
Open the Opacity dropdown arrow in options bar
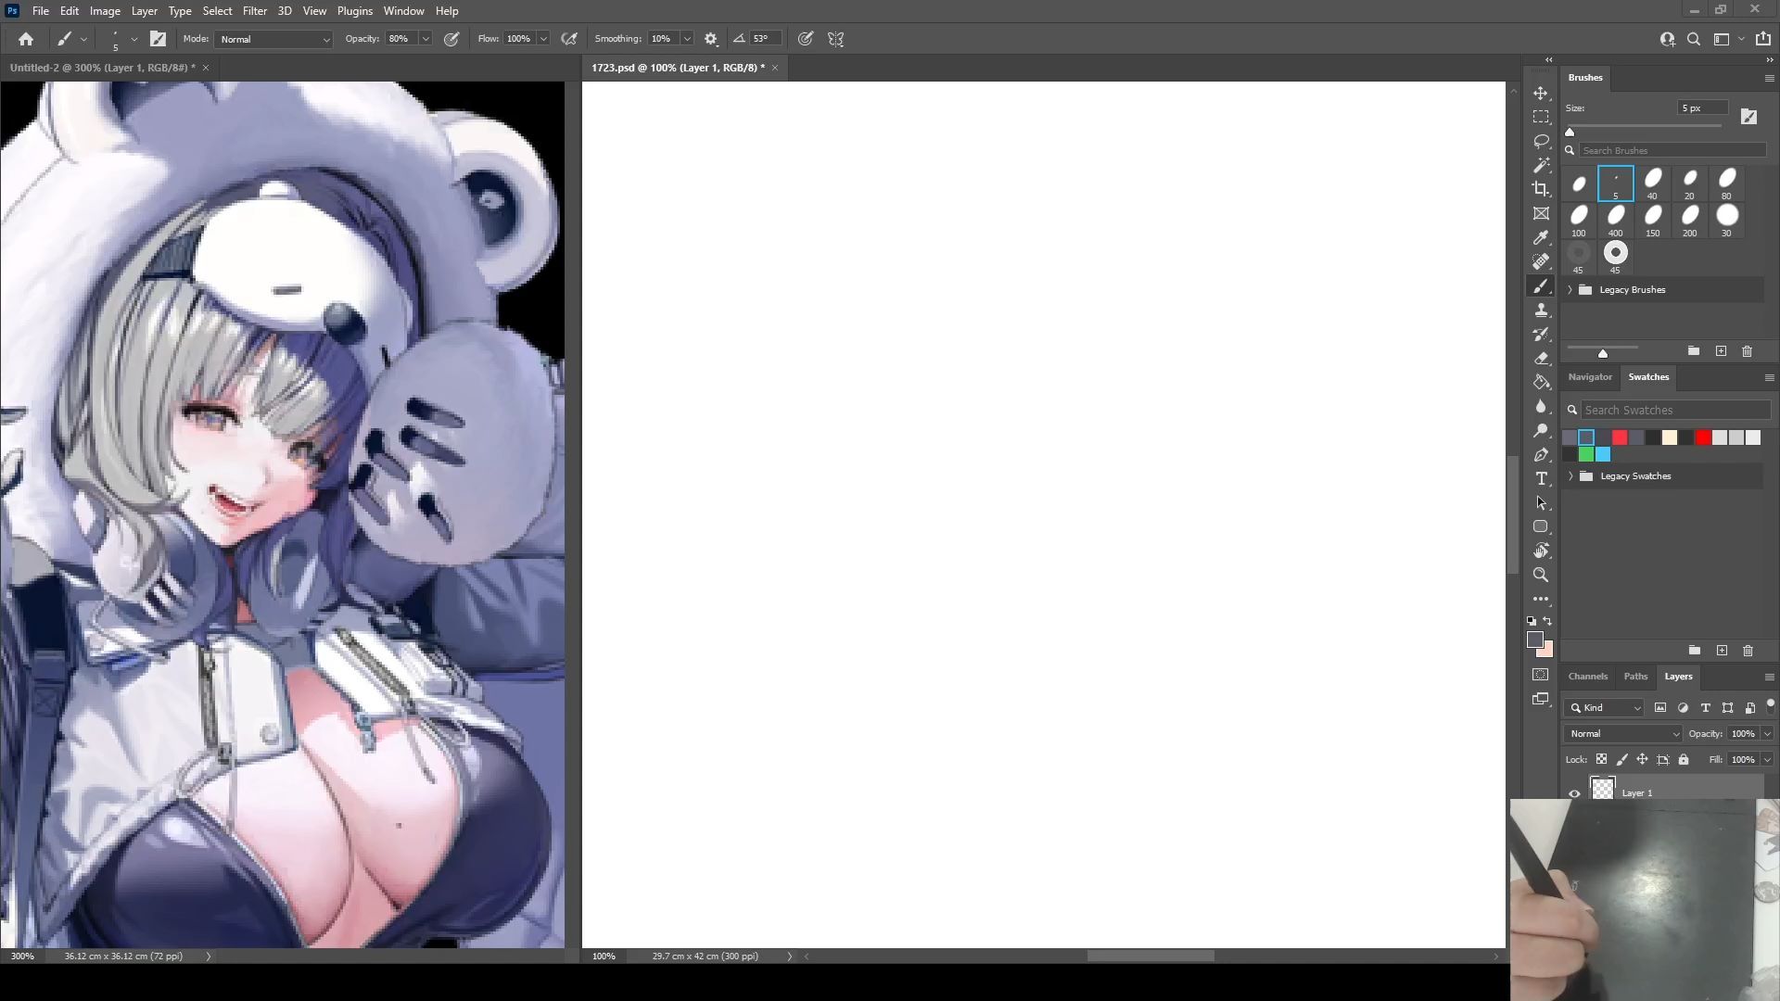(x=426, y=39)
